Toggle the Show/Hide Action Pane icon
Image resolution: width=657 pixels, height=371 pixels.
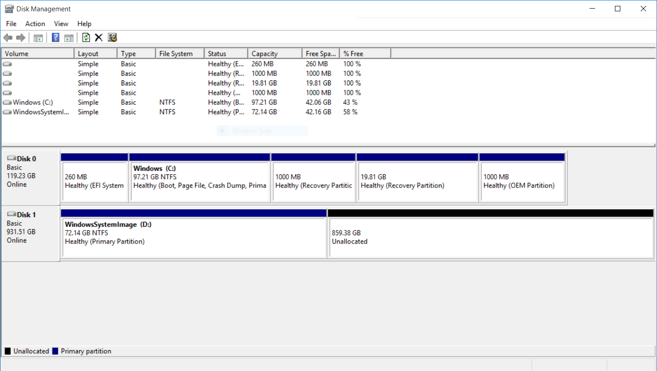tap(69, 38)
